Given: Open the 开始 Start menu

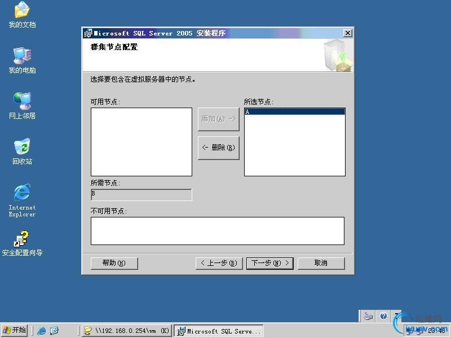Looking at the screenshot, I should [x=14, y=330].
